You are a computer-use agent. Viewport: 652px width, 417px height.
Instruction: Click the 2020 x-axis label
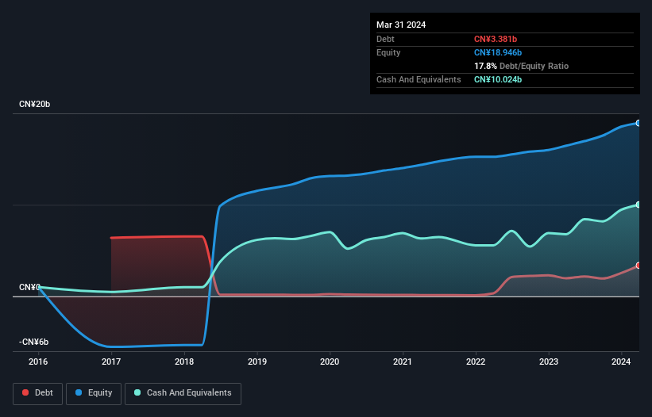330,362
